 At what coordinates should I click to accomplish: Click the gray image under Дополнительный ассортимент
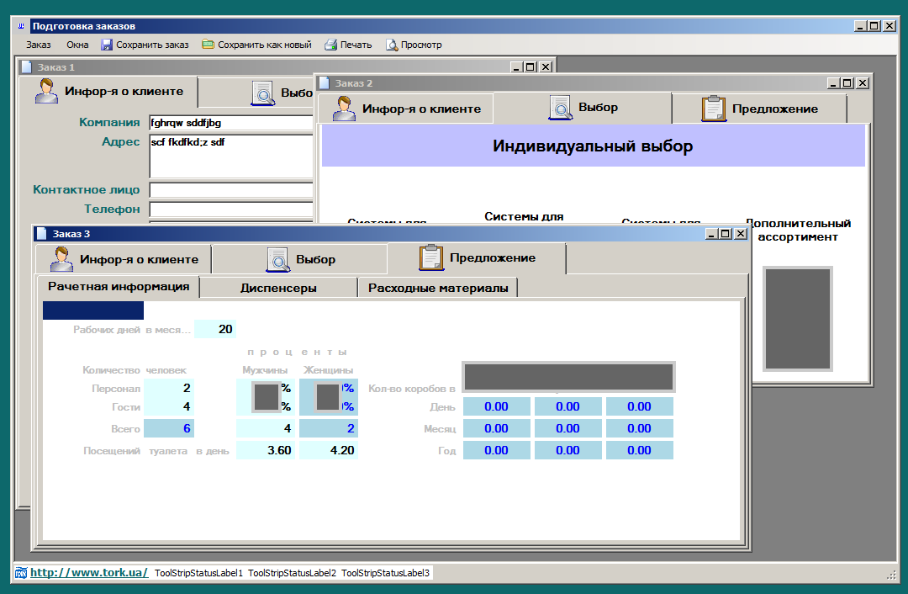798,319
